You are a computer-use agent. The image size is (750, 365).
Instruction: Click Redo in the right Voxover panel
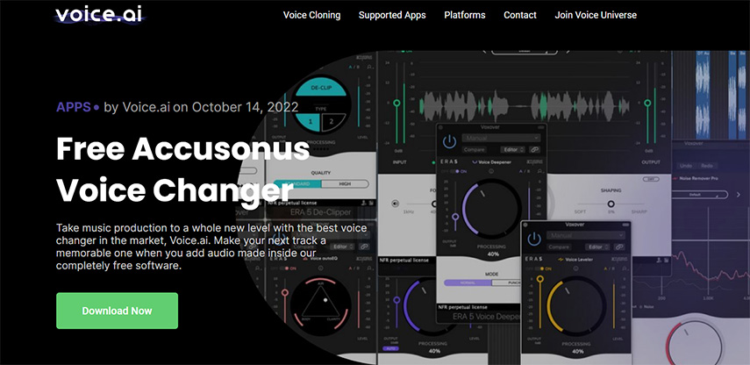click(706, 166)
